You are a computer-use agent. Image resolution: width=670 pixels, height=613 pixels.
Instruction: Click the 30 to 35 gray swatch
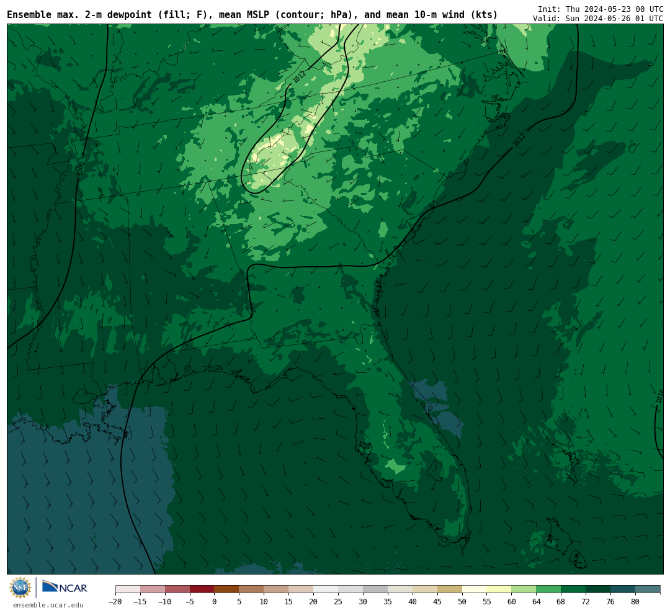[x=375, y=589]
